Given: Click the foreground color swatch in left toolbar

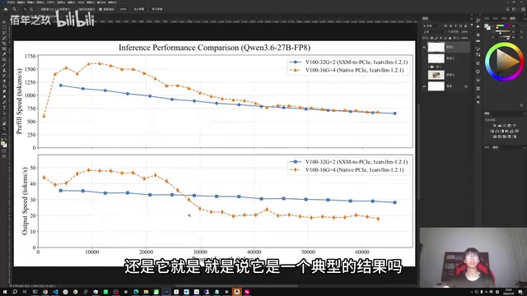Looking at the screenshot, I should 3,142.
